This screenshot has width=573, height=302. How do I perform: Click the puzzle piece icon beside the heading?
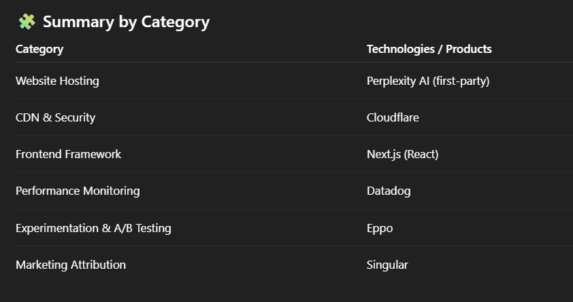click(x=27, y=22)
